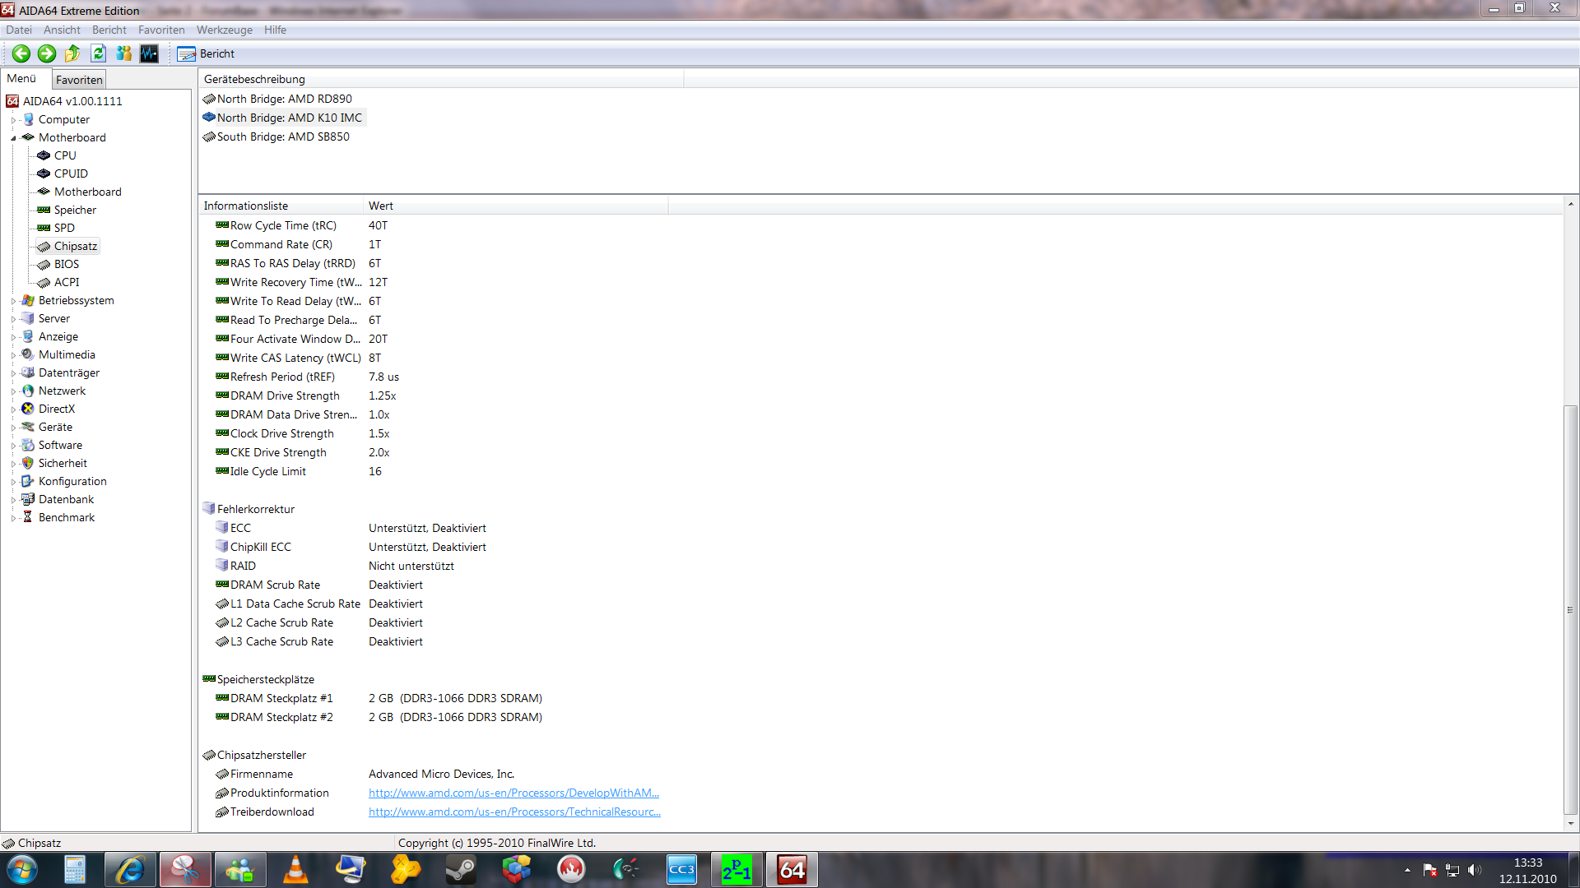Click the Bericht report button
Viewport: 1580px width, 888px height.
coord(207,53)
